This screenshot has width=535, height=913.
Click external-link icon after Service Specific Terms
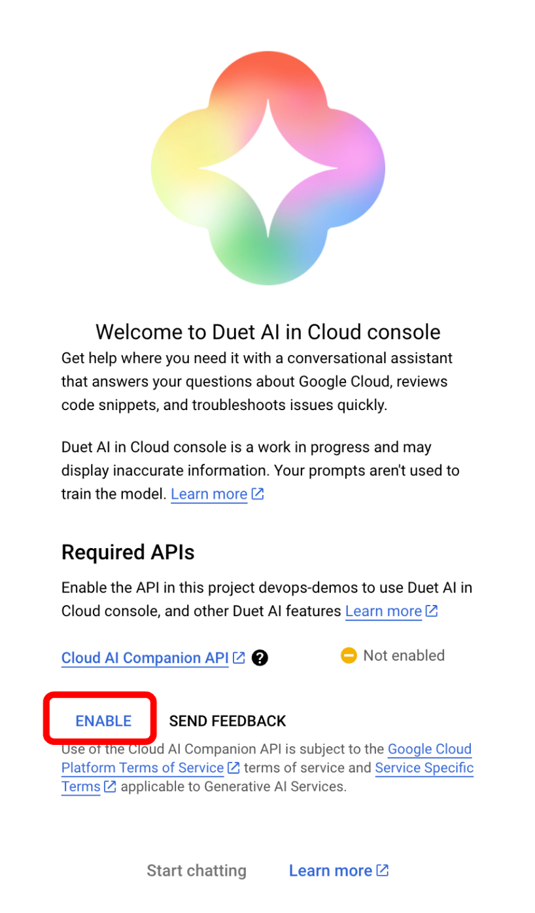[x=111, y=787]
